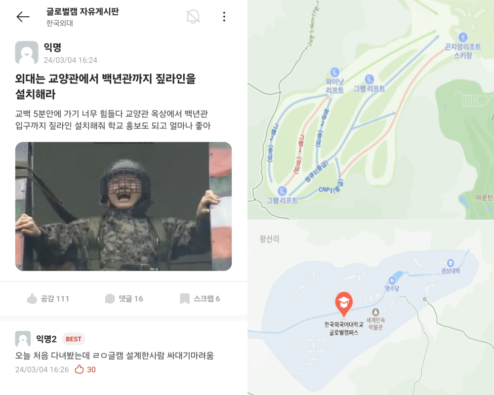Open comments via 댓글 16
This screenshot has height=395, width=494.
(x=124, y=298)
